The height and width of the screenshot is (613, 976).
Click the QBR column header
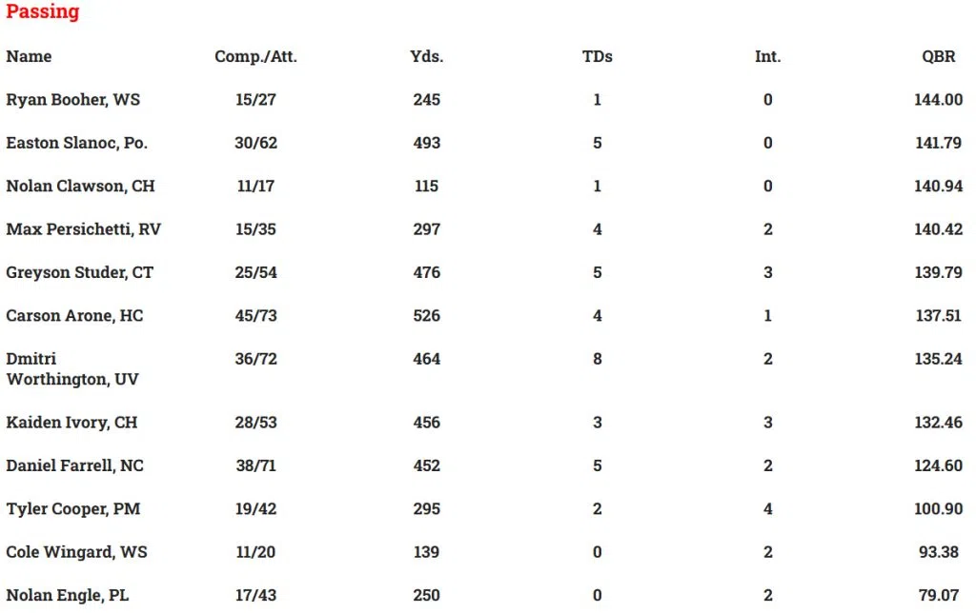pyautogui.click(x=938, y=56)
